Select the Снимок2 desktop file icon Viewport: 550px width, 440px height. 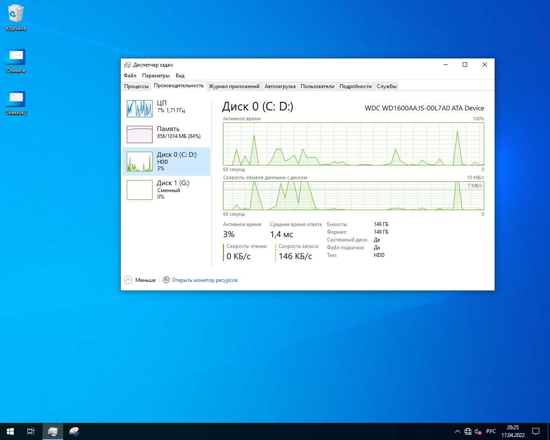point(16,103)
